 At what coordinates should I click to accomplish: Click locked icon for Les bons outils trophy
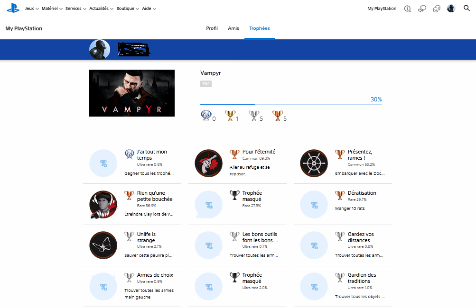coord(208,245)
